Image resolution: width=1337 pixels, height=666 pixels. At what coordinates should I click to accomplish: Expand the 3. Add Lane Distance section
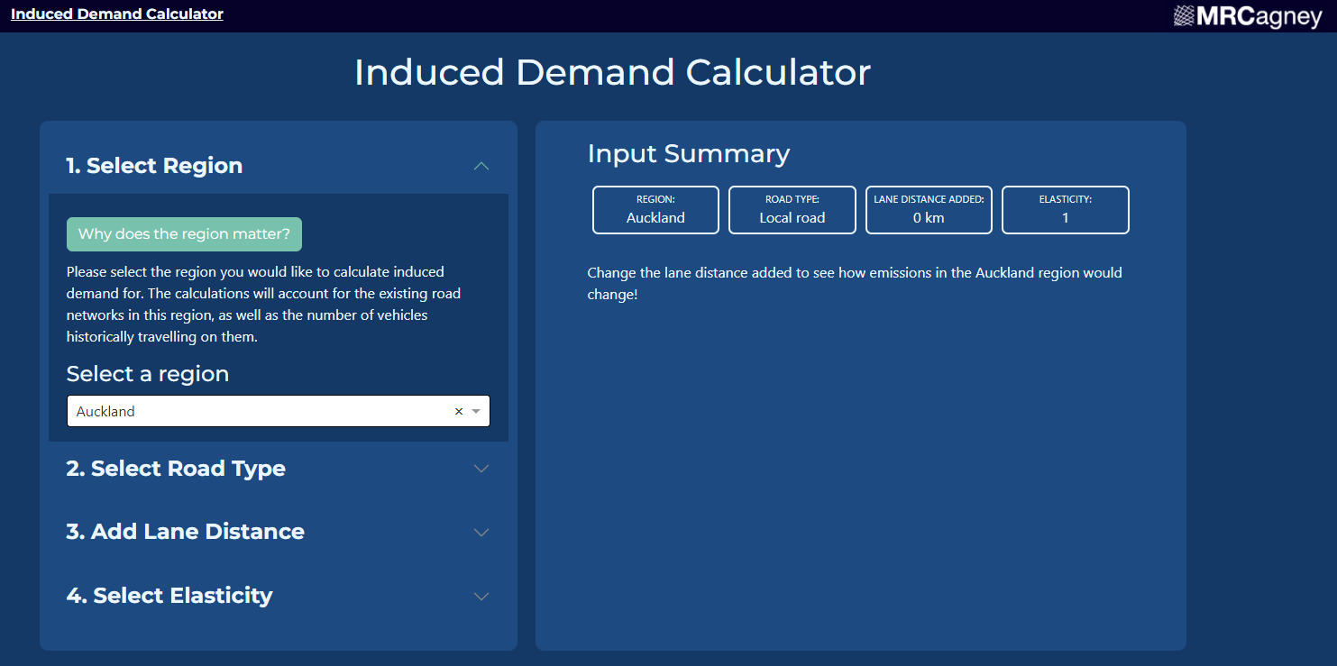click(x=185, y=532)
